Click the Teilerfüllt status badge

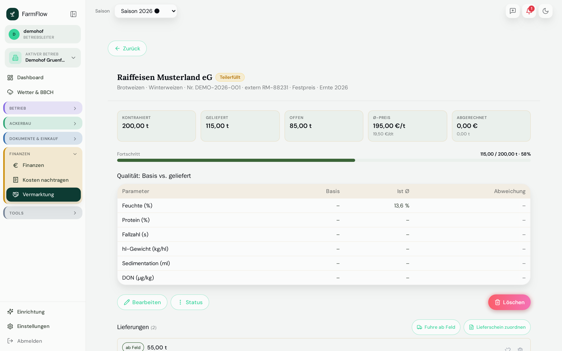click(230, 77)
